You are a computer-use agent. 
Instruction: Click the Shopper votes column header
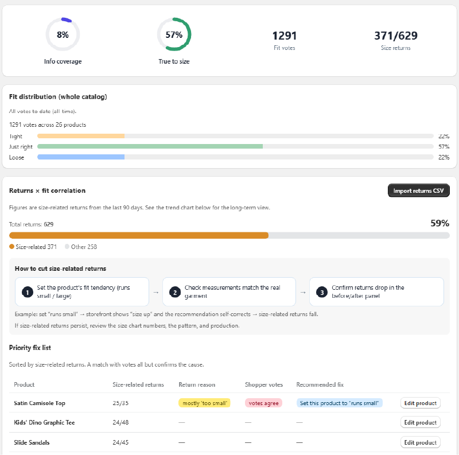pyautogui.click(x=264, y=384)
